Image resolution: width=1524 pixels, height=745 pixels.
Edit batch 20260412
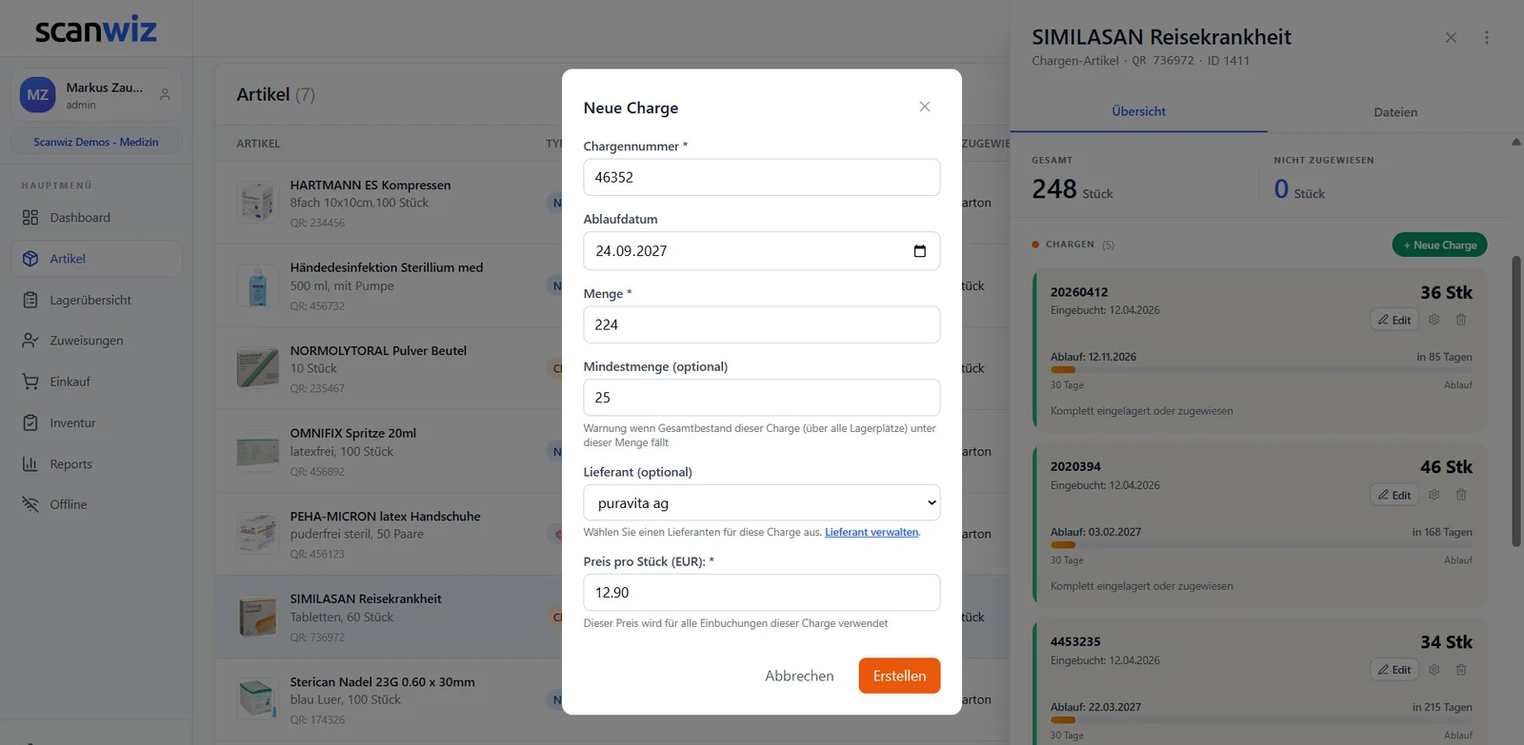coord(1394,320)
